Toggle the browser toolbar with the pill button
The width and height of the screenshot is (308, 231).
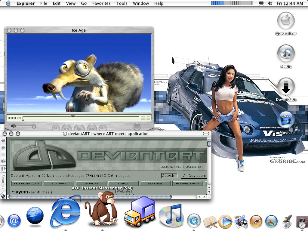pyautogui.click(x=206, y=134)
